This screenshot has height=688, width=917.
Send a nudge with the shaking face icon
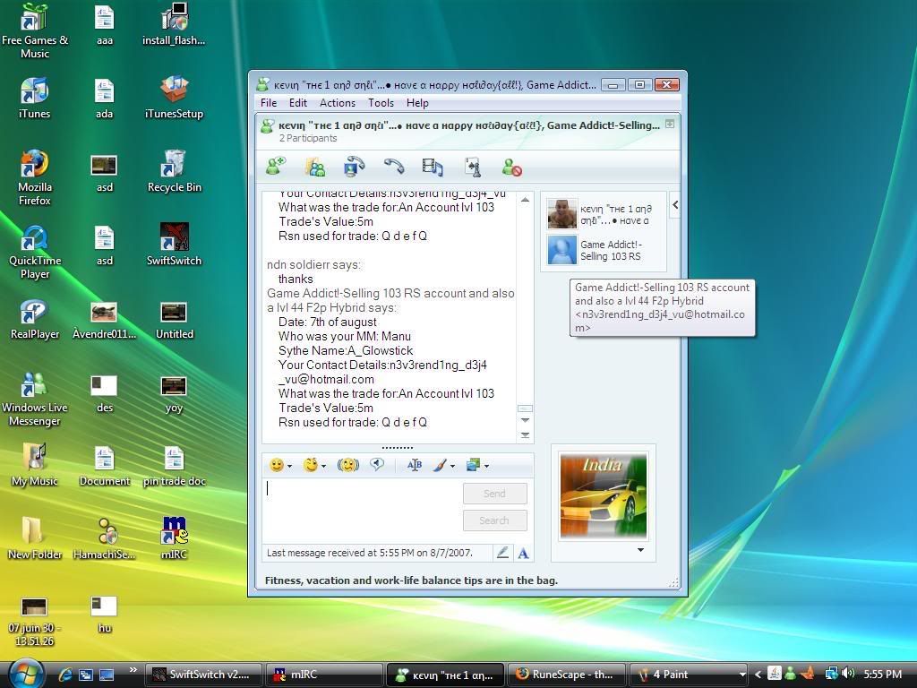point(348,465)
